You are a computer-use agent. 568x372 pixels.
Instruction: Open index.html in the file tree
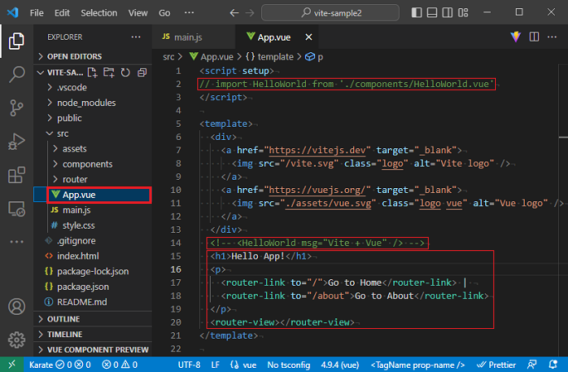click(x=93, y=256)
